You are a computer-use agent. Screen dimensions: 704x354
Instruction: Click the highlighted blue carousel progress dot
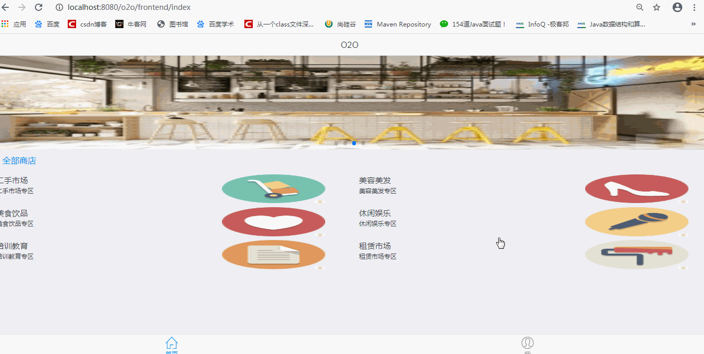click(354, 143)
